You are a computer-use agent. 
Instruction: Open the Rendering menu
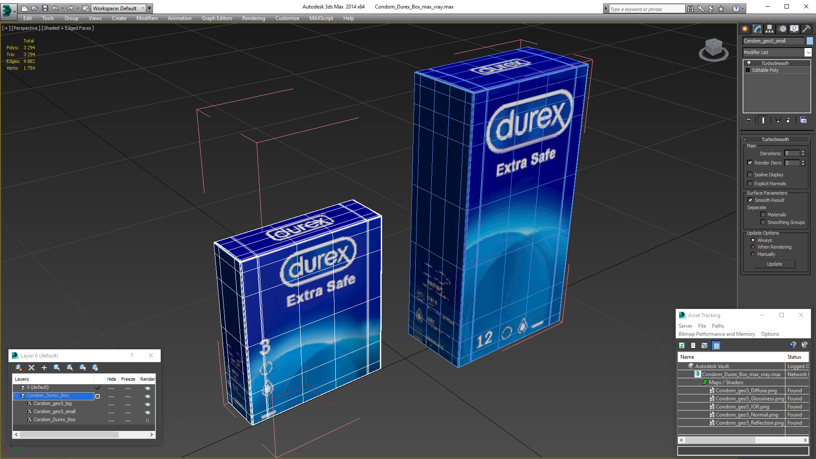[x=253, y=18]
